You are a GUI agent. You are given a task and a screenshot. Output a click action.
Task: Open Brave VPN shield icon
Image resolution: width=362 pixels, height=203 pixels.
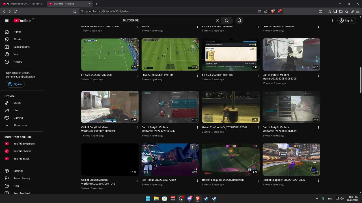coord(352,11)
